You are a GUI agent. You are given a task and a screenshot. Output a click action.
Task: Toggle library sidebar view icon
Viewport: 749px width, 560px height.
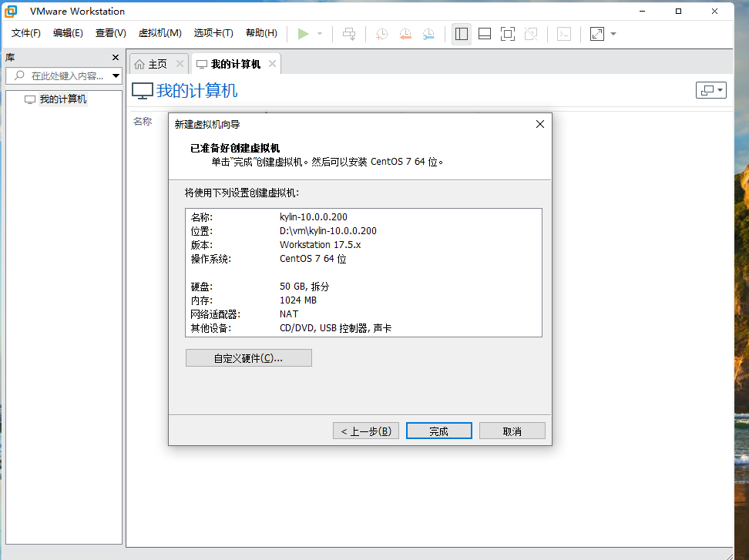coord(462,34)
